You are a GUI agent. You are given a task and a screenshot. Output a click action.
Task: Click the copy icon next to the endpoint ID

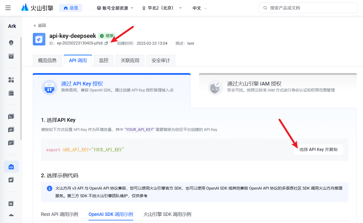(106, 43)
